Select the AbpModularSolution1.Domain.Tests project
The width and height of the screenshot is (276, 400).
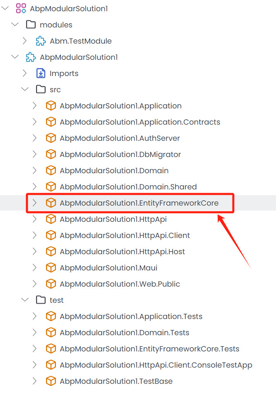[124, 333]
